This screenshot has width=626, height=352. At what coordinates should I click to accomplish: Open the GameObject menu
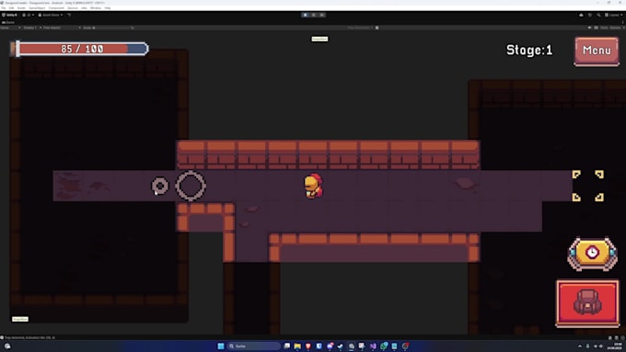click(x=37, y=8)
